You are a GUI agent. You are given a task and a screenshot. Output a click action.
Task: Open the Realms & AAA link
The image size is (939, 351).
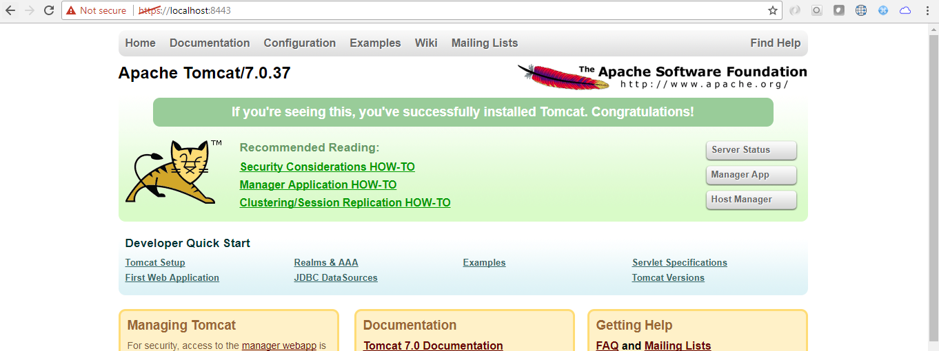click(x=326, y=262)
